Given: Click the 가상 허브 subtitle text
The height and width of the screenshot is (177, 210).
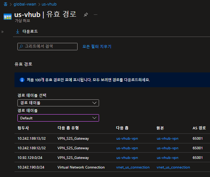Looking at the screenshot, I should [x=22, y=21].
